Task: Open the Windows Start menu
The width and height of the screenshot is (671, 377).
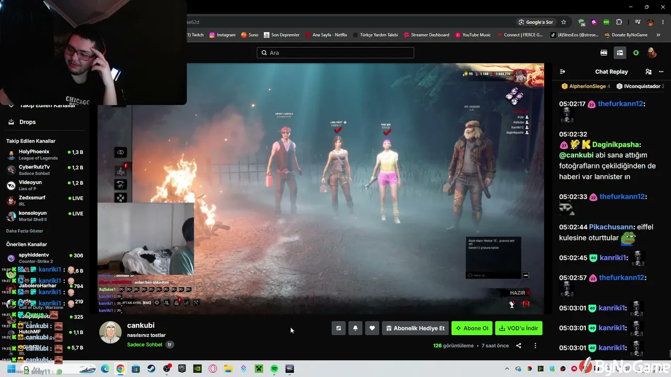Action: pos(11,369)
